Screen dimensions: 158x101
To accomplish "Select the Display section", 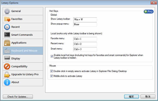I will 23,59.
